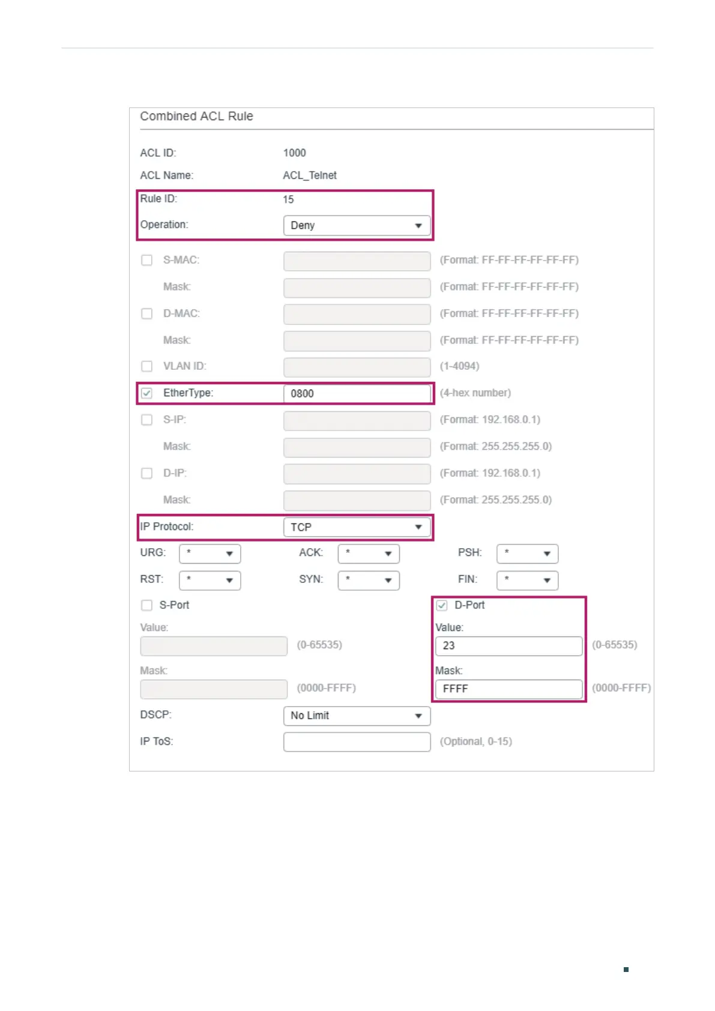715x1011 pixels.
Task: Uncheck the EtherType checkbox
Action: (x=146, y=393)
